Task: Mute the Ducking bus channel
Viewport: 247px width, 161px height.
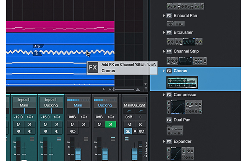Action: [100, 125]
